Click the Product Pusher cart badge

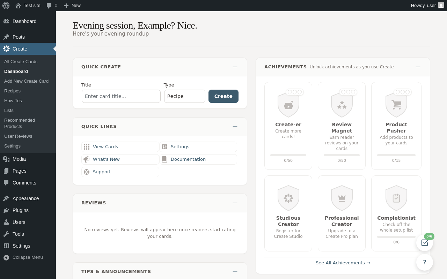396,105
